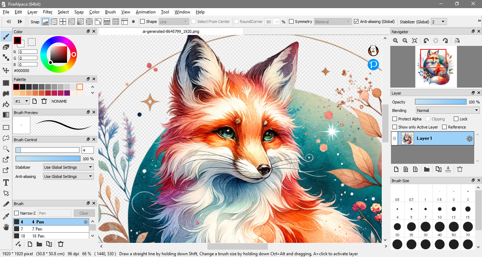Enable the curve snap icon
The height and width of the screenshot is (257, 482).
click(x=98, y=22)
